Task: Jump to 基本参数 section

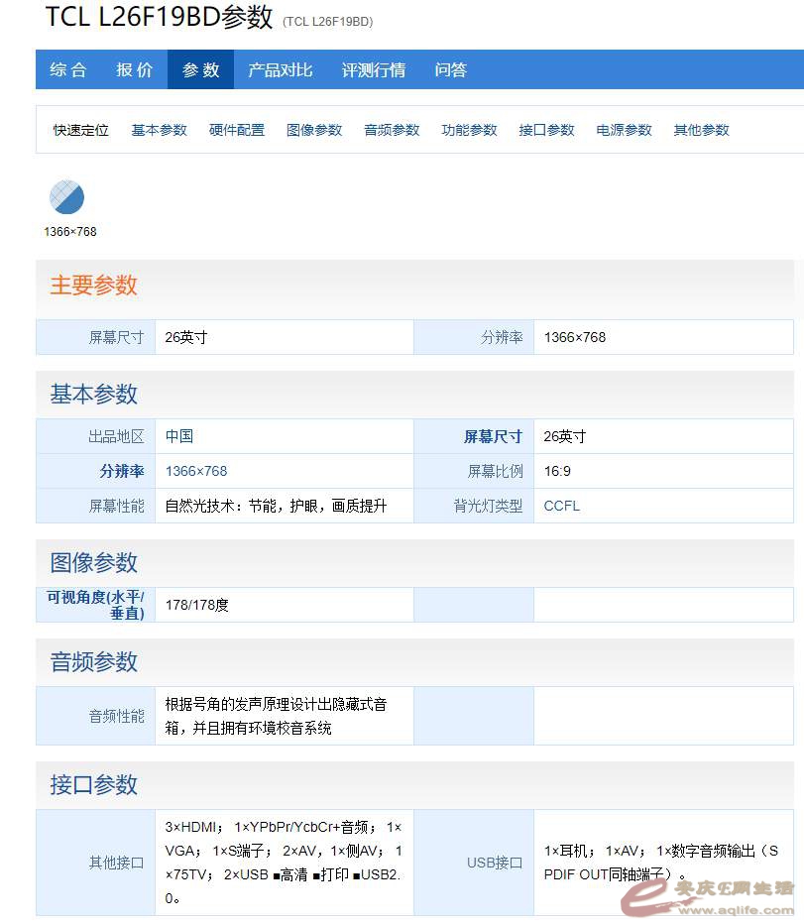Action: click(159, 130)
